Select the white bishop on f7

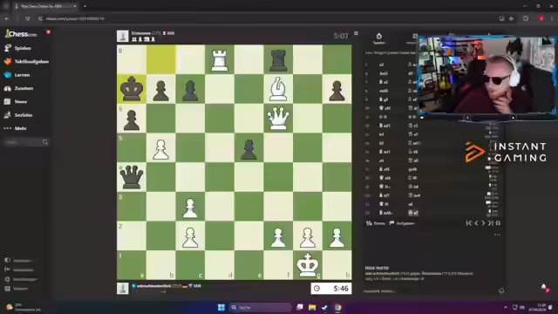pos(278,89)
